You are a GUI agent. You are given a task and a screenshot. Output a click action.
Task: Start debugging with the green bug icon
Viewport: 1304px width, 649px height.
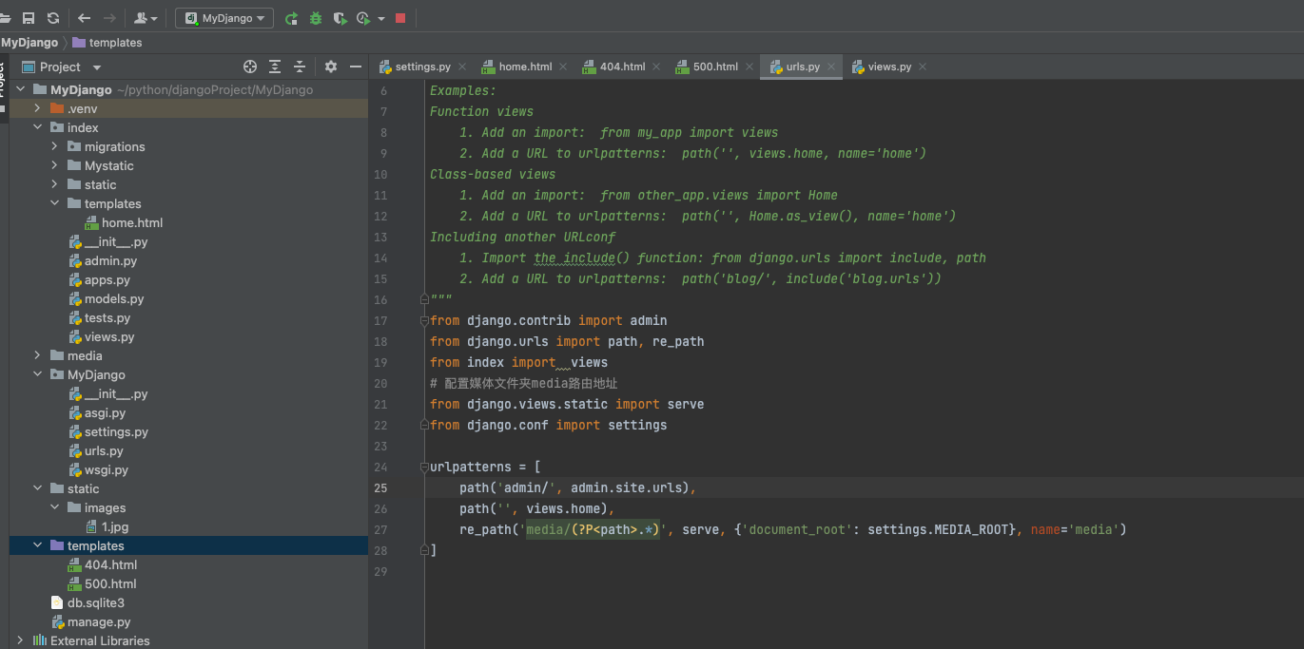316,18
